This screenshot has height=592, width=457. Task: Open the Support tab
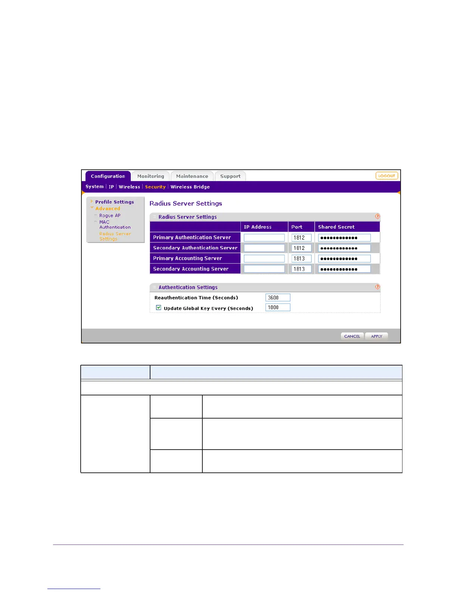click(230, 176)
